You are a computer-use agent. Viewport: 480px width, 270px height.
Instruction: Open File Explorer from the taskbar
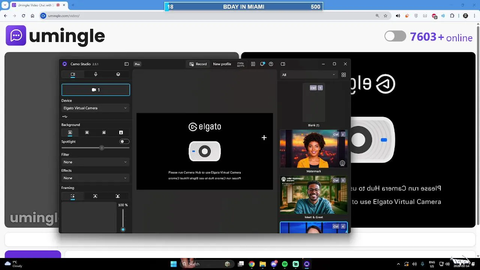(262, 264)
